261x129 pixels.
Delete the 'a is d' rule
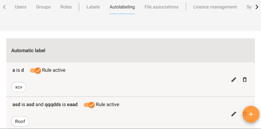pos(245,80)
